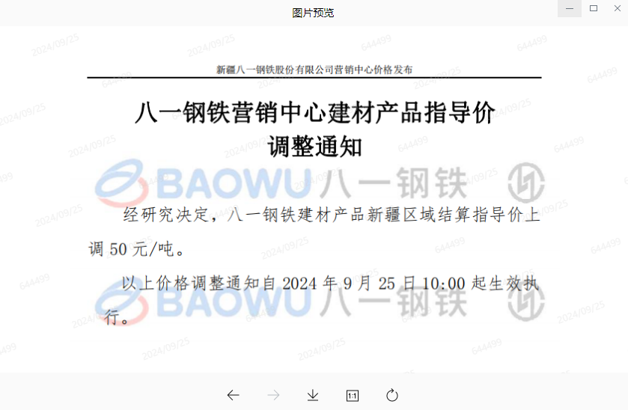Show image at actual size with 1:1 icon

coord(353,395)
